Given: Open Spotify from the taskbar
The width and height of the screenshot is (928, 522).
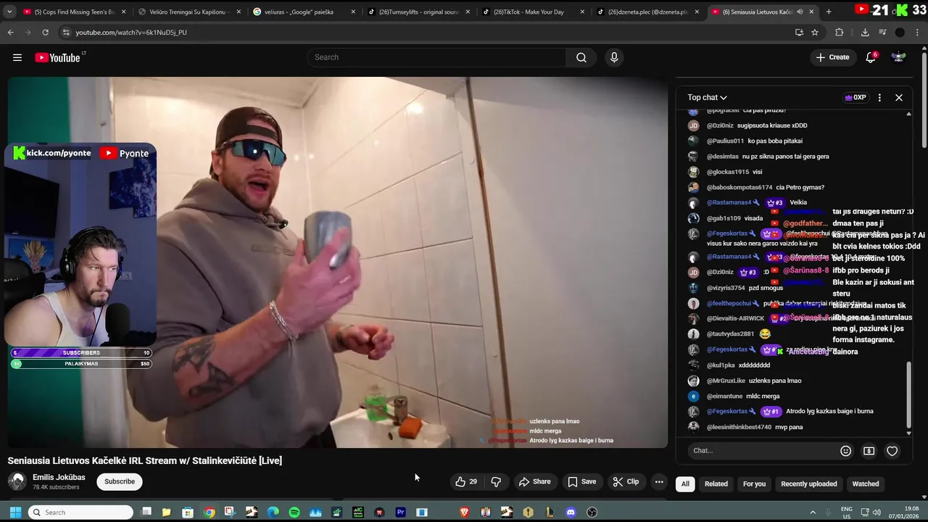Looking at the screenshot, I should tap(294, 513).
